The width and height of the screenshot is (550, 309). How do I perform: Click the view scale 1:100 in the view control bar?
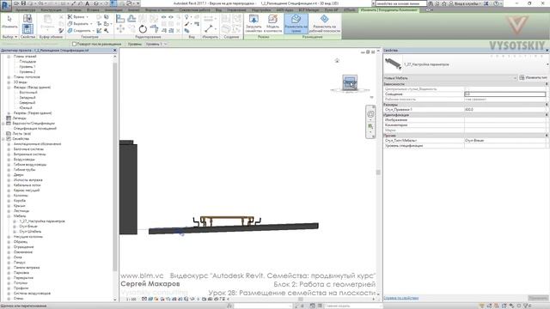click(x=131, y=300)
